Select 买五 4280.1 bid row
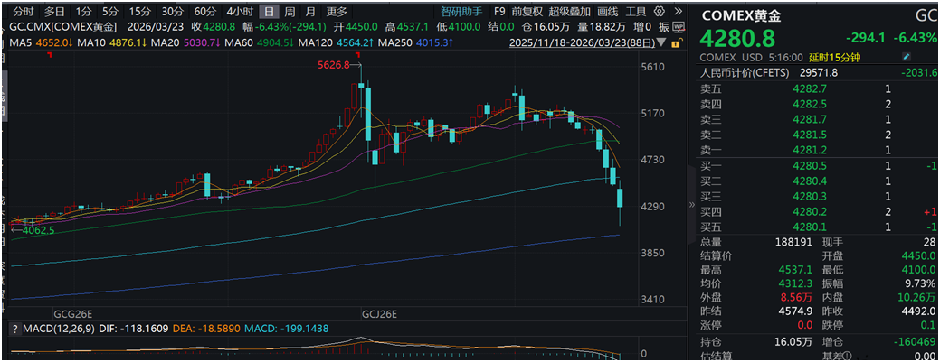 coord(819,227)
